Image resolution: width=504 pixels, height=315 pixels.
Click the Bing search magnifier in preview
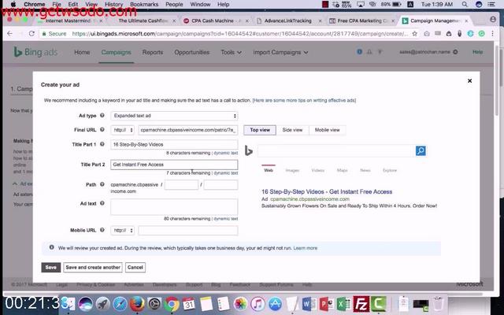421,150
